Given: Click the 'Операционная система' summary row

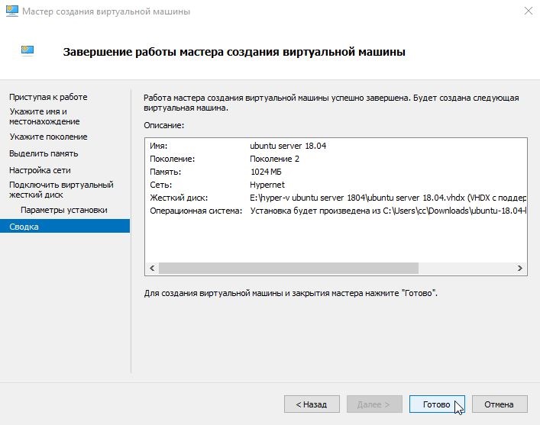Looking at the screenshot, I should point(338,211).
